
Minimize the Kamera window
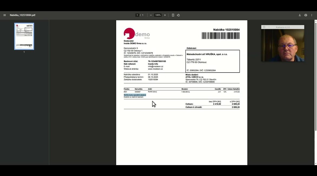pos(269,27)
